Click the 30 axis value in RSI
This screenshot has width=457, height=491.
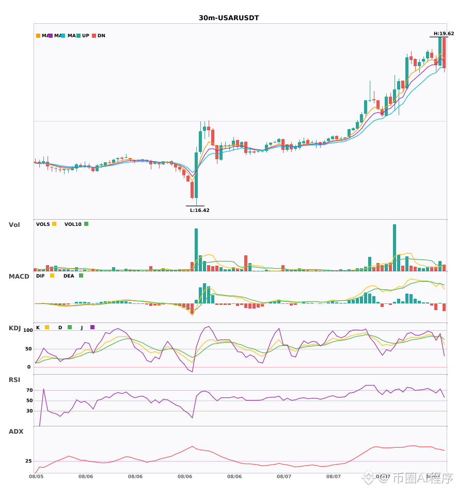click(29, 410)
